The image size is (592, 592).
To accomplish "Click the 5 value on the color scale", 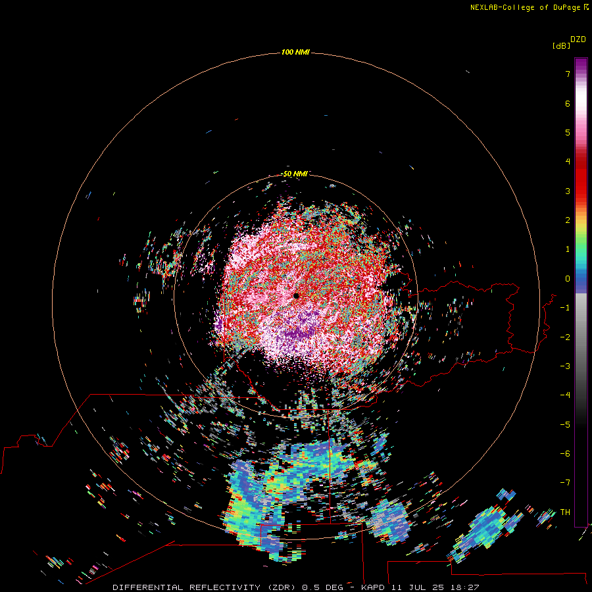I will [568, 132].
